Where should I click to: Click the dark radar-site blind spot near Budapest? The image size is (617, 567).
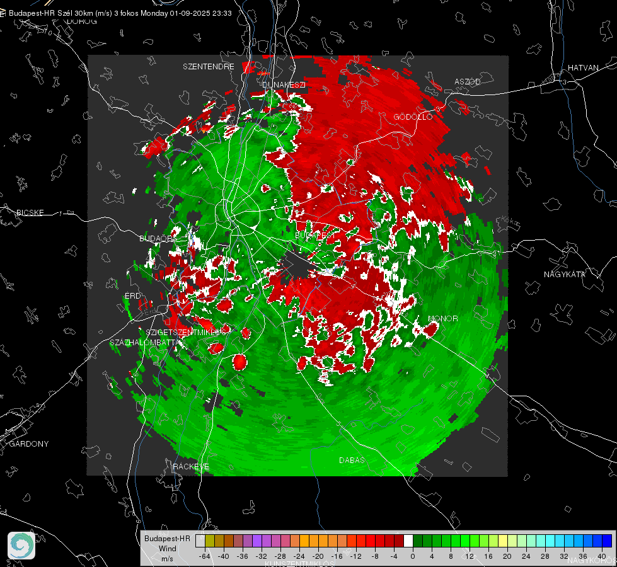[297, 266]
